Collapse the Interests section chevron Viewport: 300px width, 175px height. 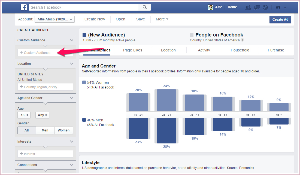[72, 142]
